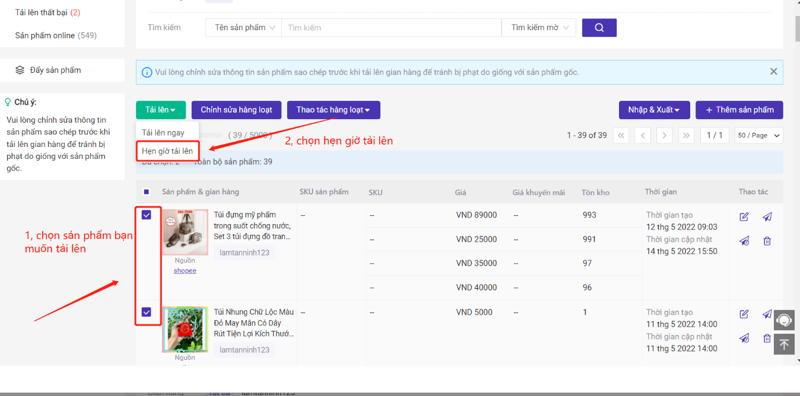Publish the Túi đựng mỹ phẩm product now
The height and width of the screenshot is (396, 800).
767,217
